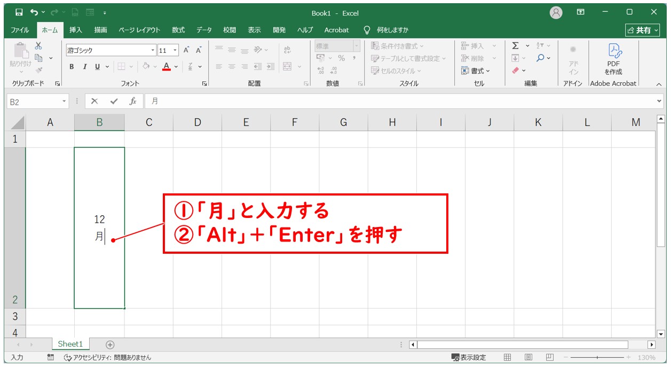This screenshot has width=671, height=367.
Task: Open Find and Select magnifier icon
Action: (541, 58)
